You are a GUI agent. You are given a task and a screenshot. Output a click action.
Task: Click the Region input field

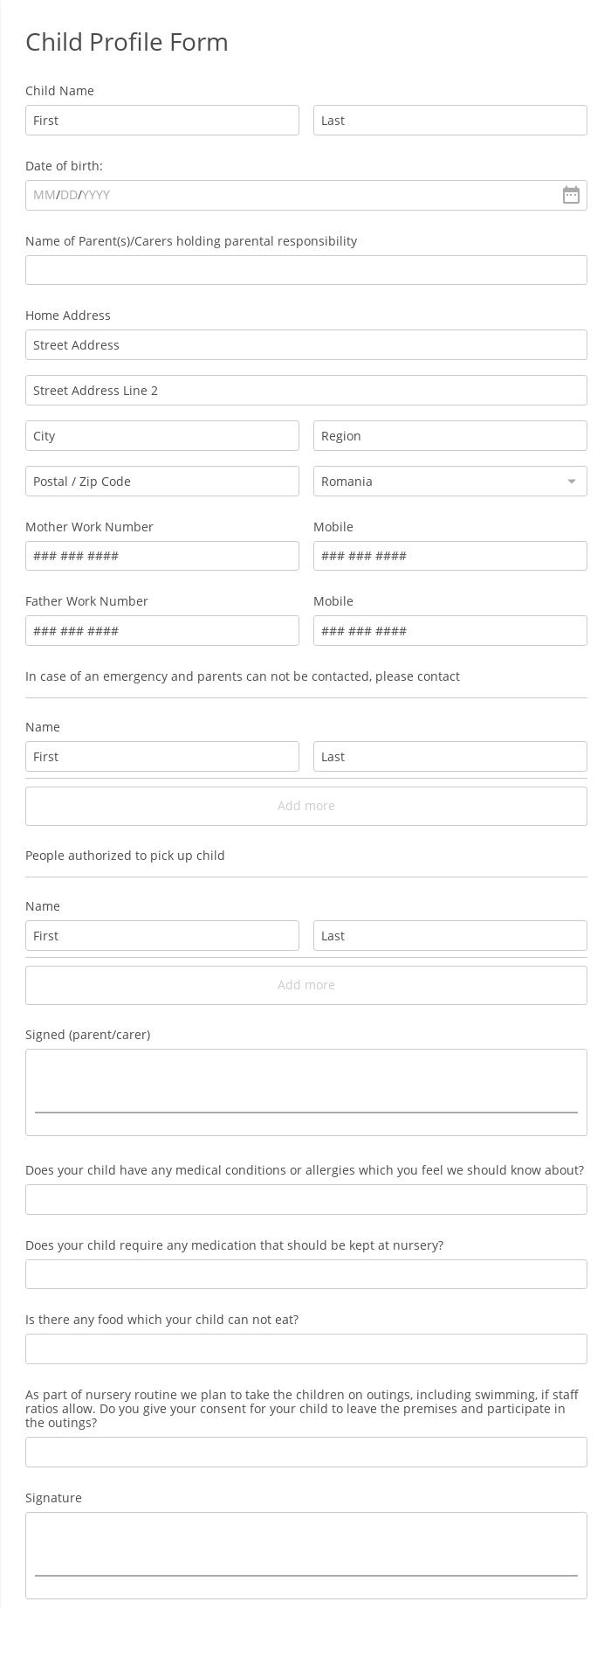450,436
